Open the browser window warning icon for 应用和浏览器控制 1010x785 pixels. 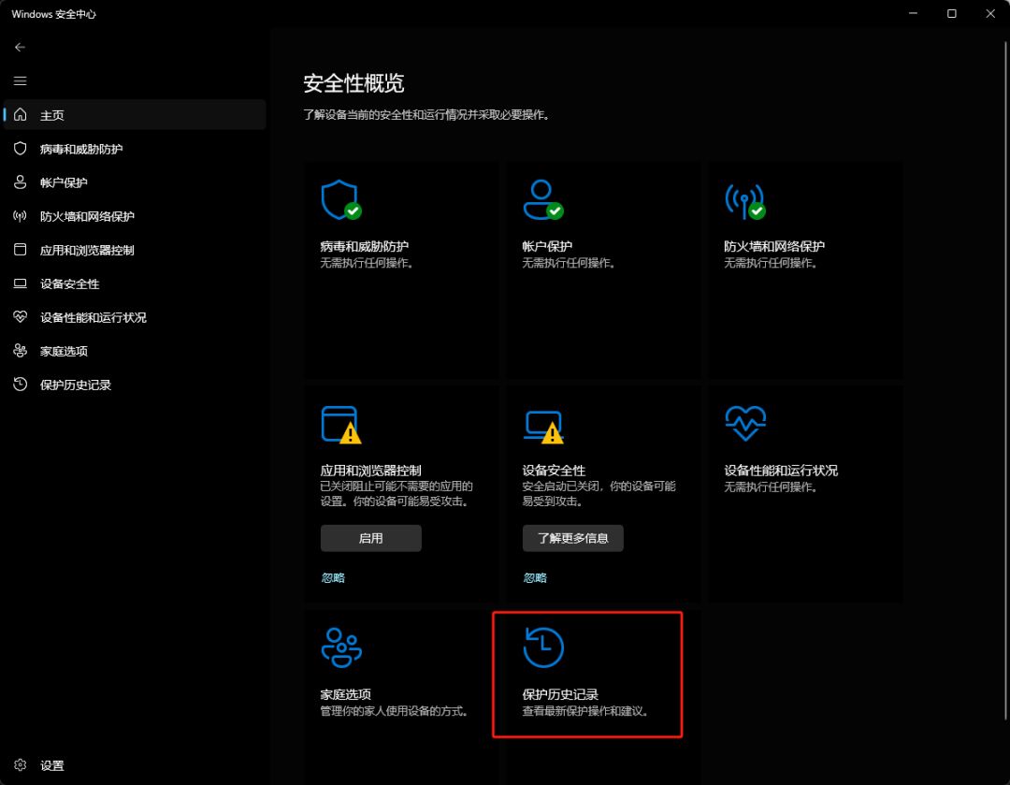[x=341, y=425]
